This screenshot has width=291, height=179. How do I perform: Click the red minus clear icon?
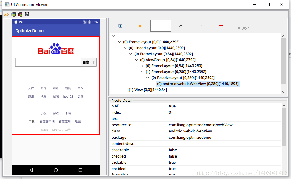point(221,26)
